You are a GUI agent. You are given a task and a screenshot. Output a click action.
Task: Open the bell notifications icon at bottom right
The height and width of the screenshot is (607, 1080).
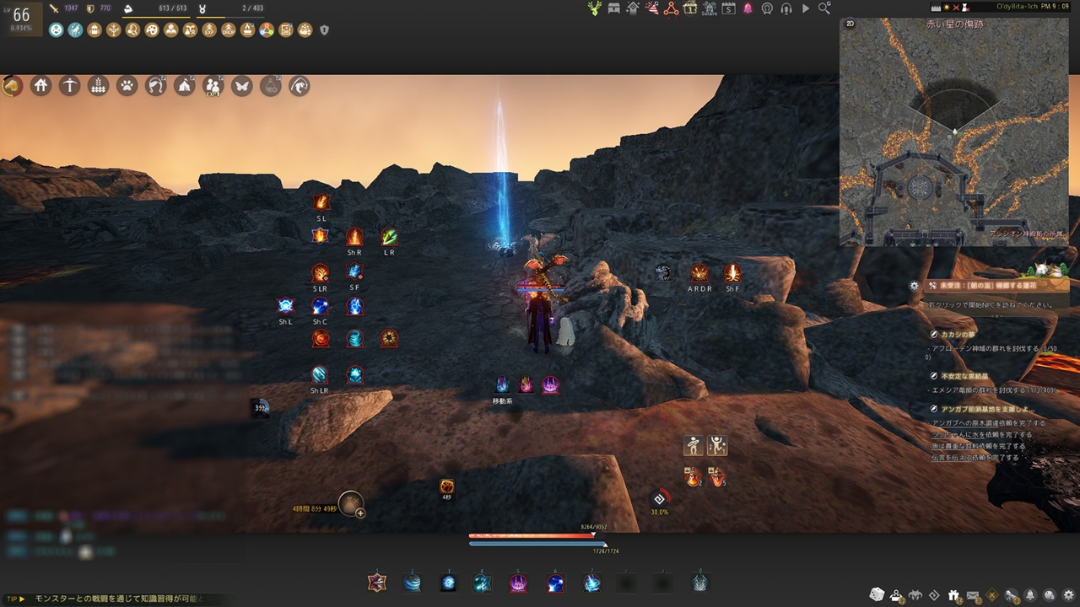point(1030,595)
